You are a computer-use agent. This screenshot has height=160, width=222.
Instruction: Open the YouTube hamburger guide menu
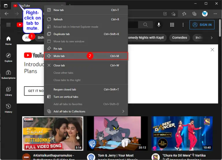[8, 25]
